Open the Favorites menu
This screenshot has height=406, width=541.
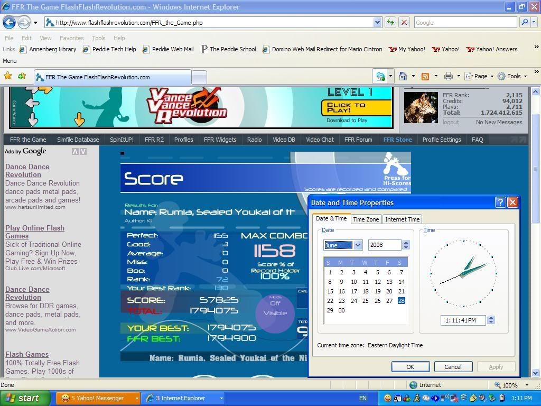tap(71, 38)
